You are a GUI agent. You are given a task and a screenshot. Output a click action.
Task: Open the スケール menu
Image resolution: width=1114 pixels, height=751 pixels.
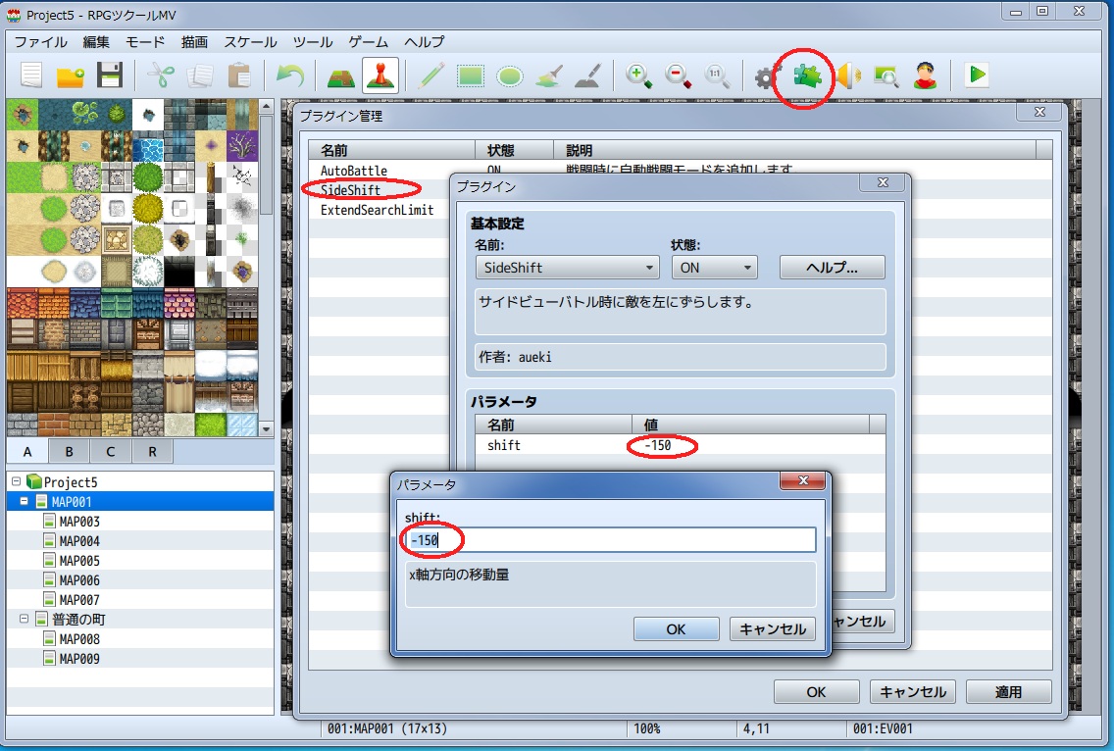tap(250, 42)
